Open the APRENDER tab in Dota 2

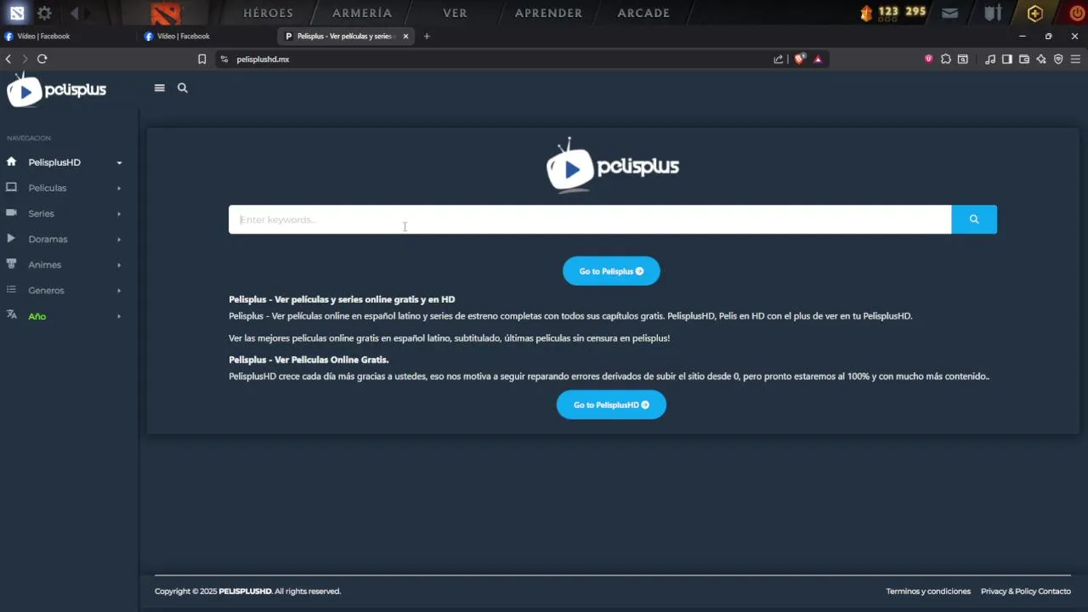pos(549,13)
